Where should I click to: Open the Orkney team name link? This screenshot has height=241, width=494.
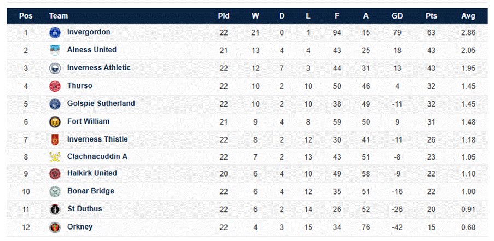pyautogui.click(x=80, y=227)
